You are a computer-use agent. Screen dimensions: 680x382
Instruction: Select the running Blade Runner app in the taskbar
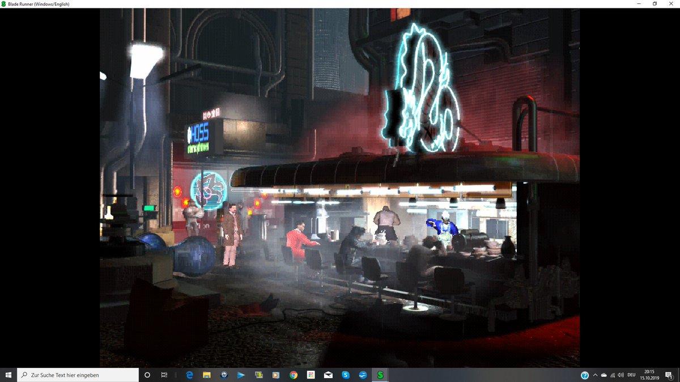point(380,375)
